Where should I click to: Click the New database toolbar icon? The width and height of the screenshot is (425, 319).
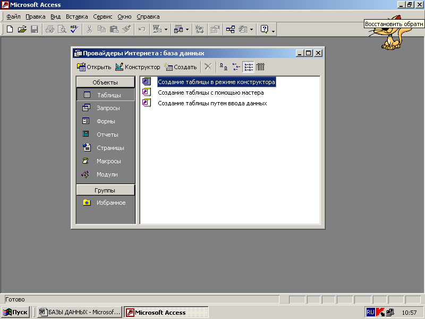click(x=10, y=29)
